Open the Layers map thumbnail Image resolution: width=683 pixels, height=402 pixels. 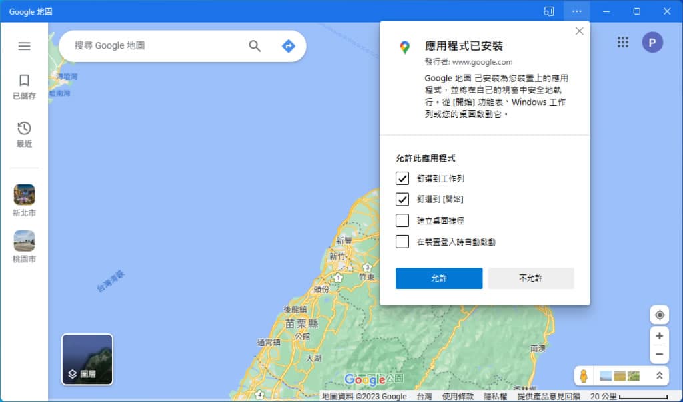coord(87,359)
